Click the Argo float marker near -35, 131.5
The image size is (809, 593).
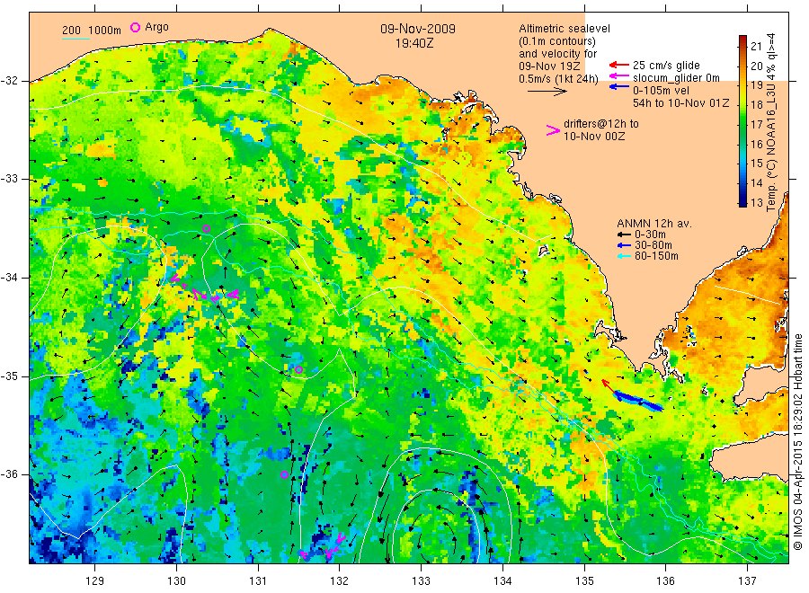298,369
